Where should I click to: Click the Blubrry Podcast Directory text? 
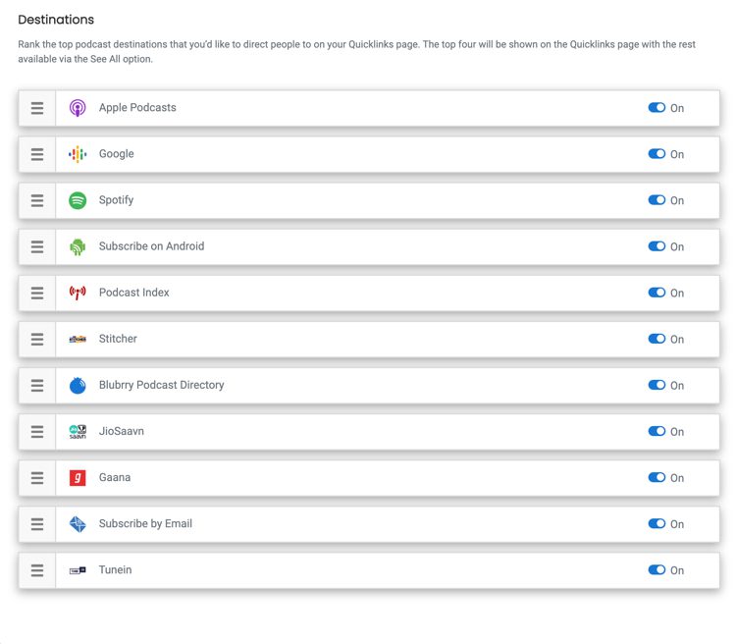tap(162, 385)
